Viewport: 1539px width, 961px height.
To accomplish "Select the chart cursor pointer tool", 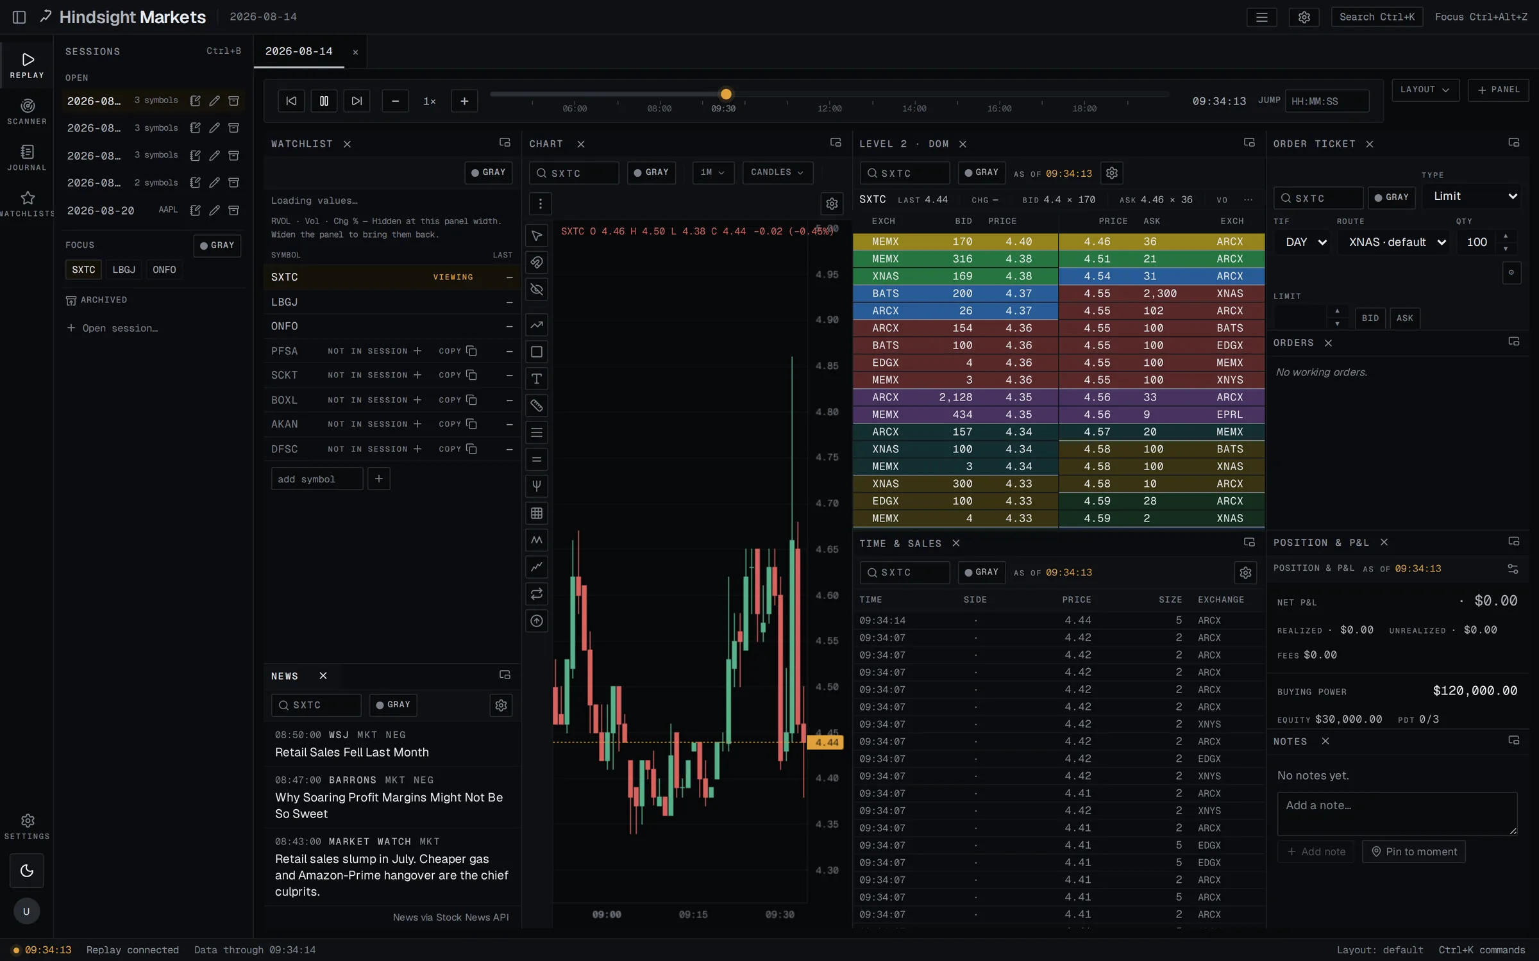I will coord(537,236).
